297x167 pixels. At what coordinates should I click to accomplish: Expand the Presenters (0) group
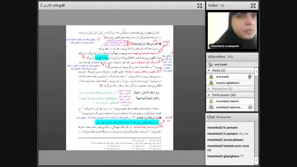[209, 89]
